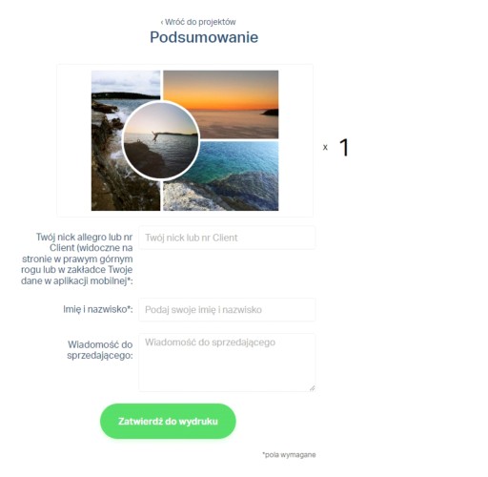Focus the Imię i nazwisko input field

(x=227, y=309)
